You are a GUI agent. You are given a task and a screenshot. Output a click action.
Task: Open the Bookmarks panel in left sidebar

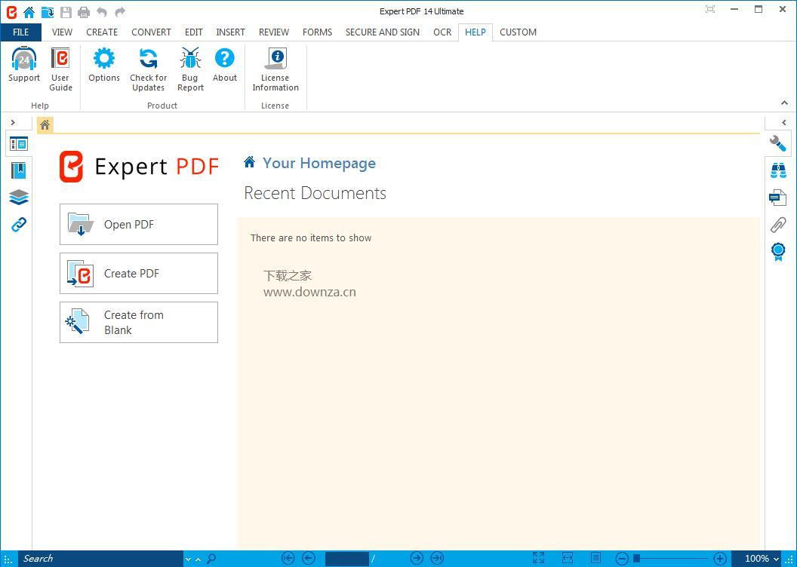click(x=19, y=170)
